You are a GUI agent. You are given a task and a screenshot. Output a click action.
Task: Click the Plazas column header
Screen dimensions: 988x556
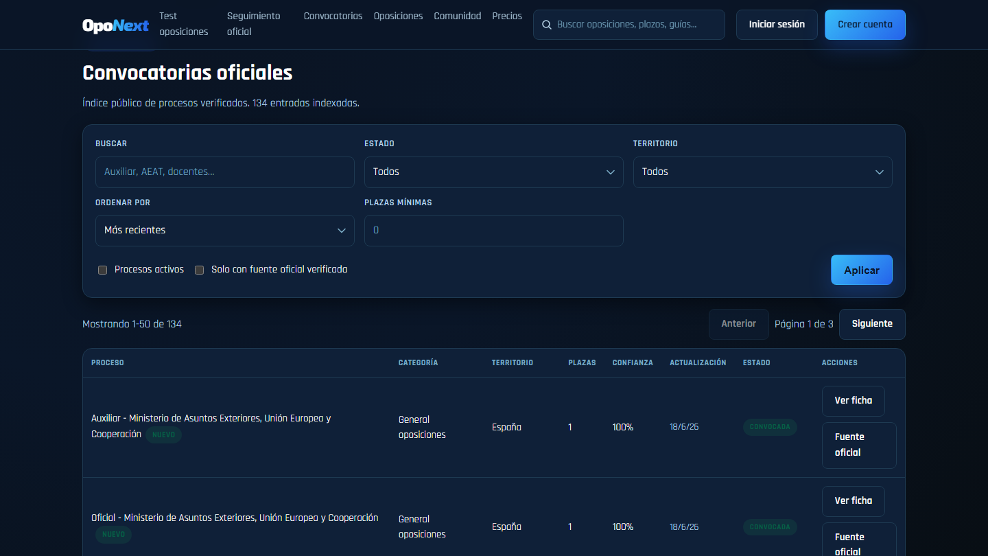click(x=582, y=362)
